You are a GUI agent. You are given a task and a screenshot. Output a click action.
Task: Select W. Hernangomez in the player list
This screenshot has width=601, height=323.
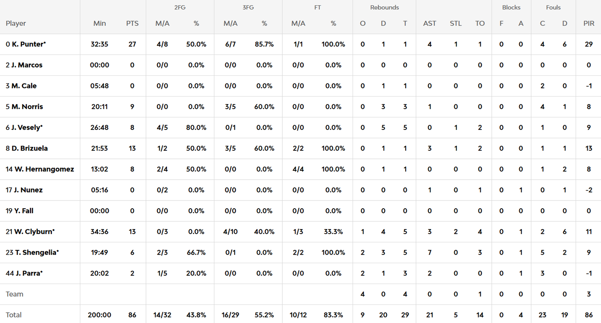click(44, 169)
